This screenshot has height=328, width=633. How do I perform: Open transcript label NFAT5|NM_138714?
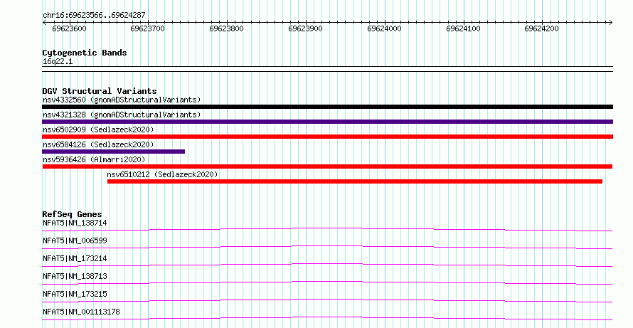[75, 223]
